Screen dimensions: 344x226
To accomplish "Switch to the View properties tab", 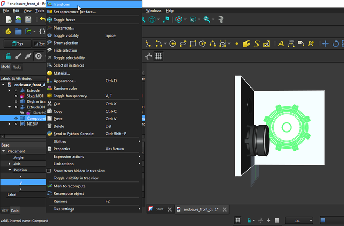I will click(5, 210).
